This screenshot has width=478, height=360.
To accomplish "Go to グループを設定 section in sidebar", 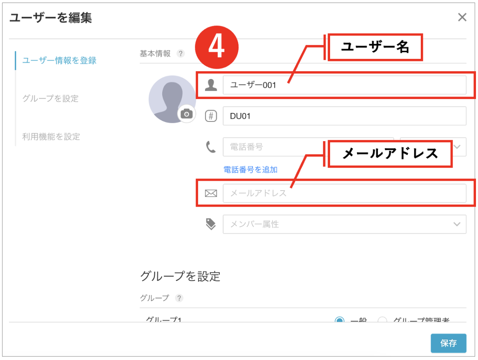I will point(50,99).
